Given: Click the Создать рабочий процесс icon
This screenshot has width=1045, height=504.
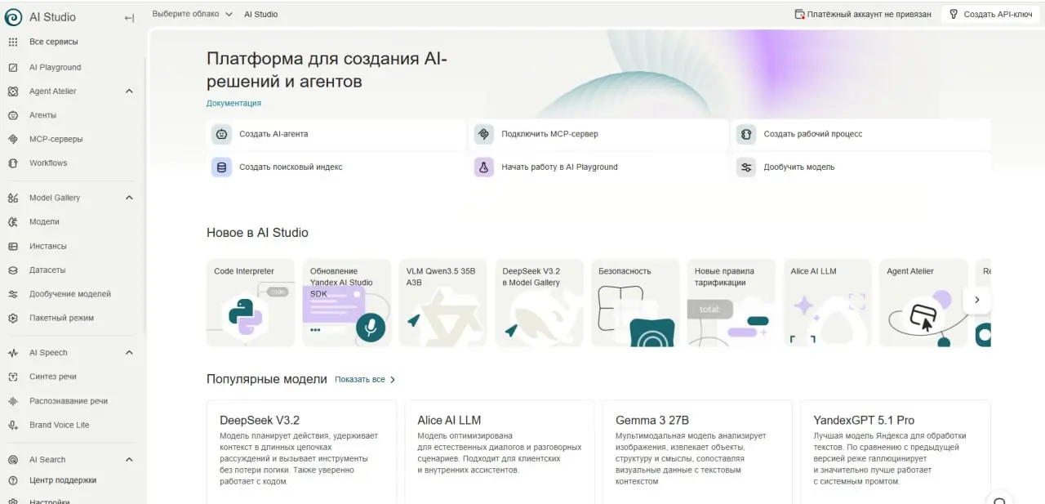Looking at the screenshot, I should point(745,134).
